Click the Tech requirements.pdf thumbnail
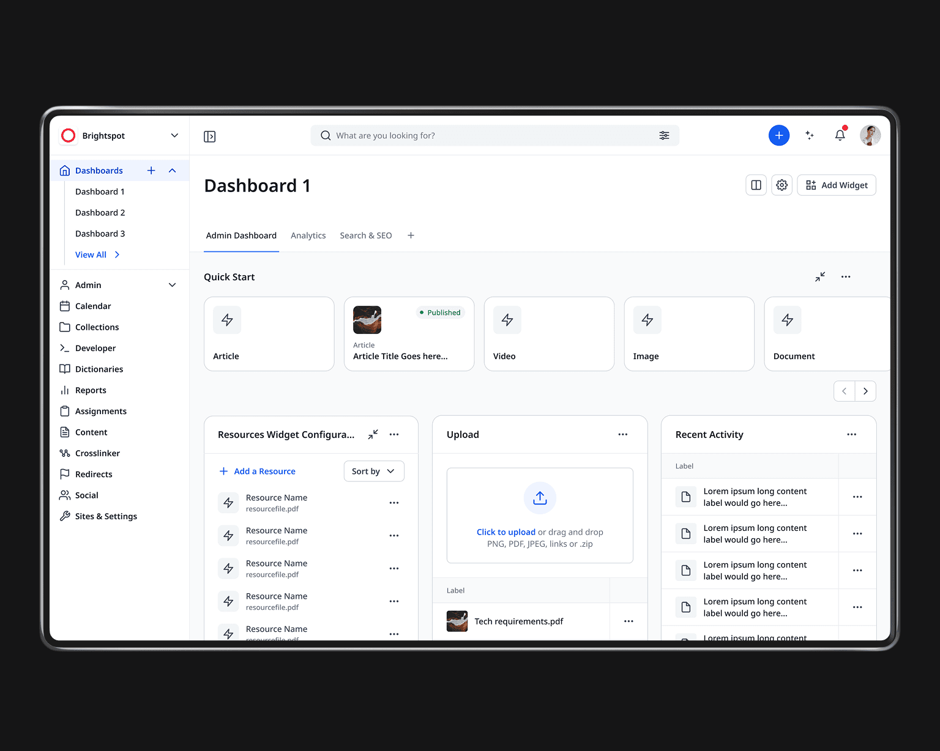Screen dimensions: 940x751 pos(457,621)
